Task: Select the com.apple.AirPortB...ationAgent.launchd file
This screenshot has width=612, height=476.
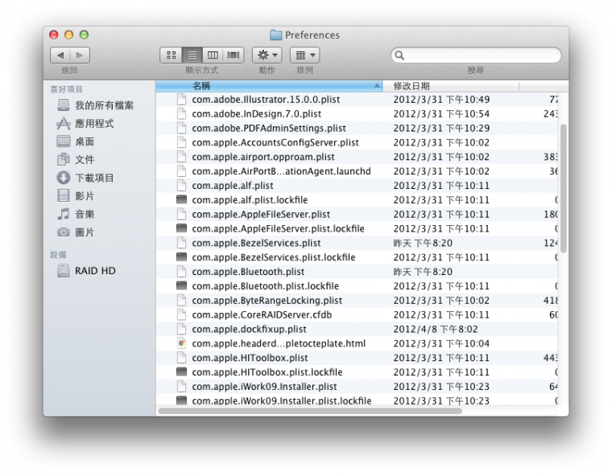Action: coord(281,171)
